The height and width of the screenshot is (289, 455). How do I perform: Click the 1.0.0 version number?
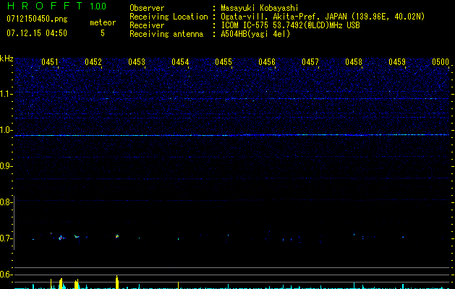[x=98, y=7]
